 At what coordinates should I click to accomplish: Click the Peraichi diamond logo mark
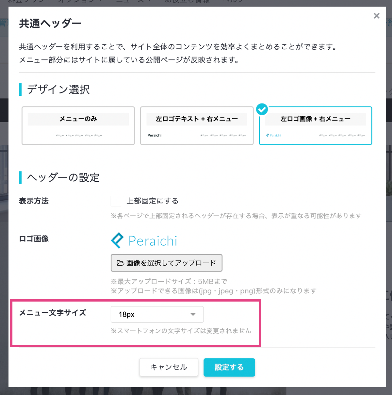point(117,240)
